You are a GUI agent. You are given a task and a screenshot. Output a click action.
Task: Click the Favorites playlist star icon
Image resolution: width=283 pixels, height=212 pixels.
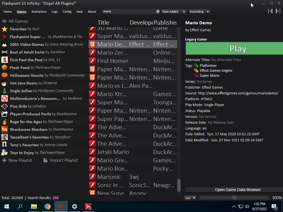pos(4,29)
